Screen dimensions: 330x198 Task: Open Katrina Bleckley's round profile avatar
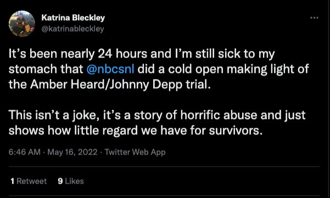coord(22,24)
